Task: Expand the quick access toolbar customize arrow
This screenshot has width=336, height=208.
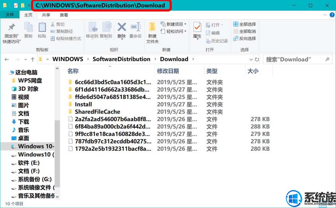Action: point(29,6)
